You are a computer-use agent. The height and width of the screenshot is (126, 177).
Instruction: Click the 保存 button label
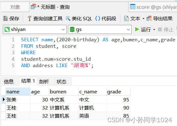(x=14, y=18)
